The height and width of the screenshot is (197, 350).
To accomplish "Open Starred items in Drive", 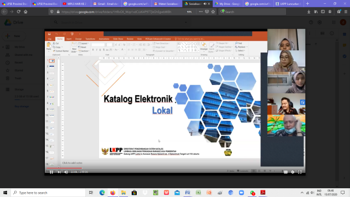I will pos(19,71).
